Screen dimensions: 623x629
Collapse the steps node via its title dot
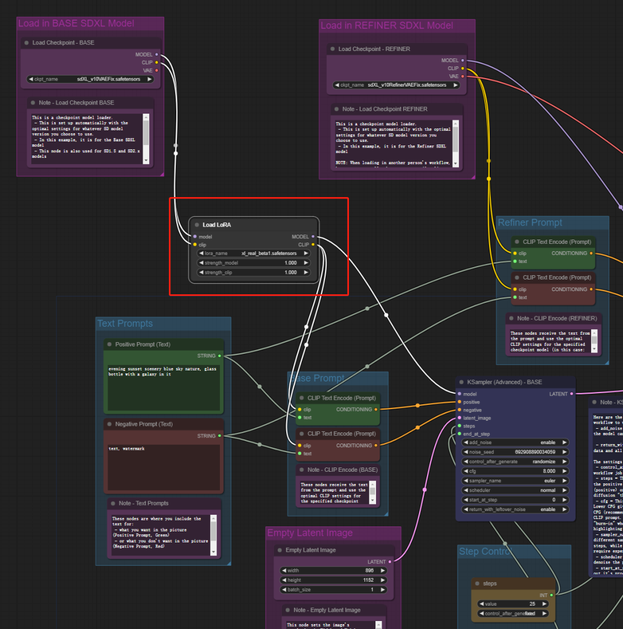(x=477, y=584)
